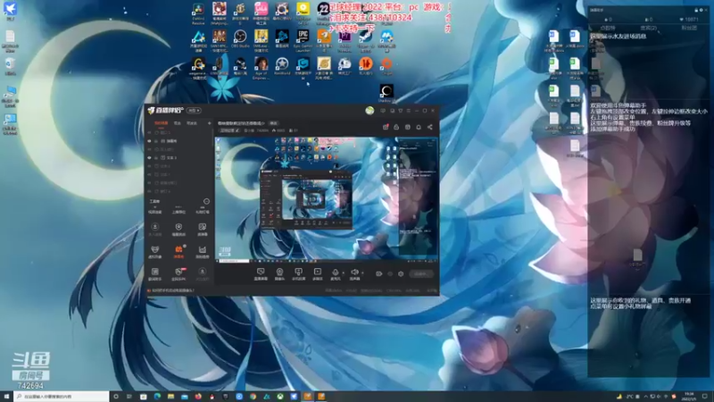This screenshot has height=402, width=714.
Task: Toggle eye icon of first source row
Action: tap(149, 132)
